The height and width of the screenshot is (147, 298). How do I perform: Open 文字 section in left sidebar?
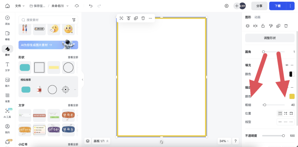tap(7, 66)
